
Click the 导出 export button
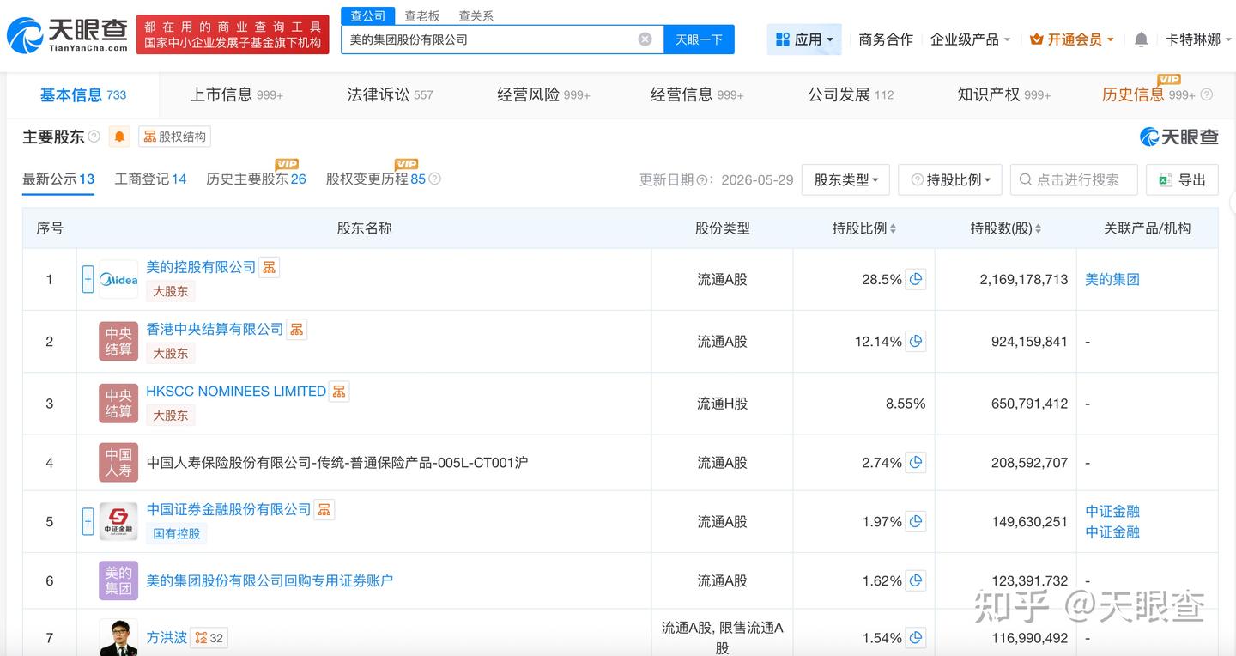point(1183,179)
